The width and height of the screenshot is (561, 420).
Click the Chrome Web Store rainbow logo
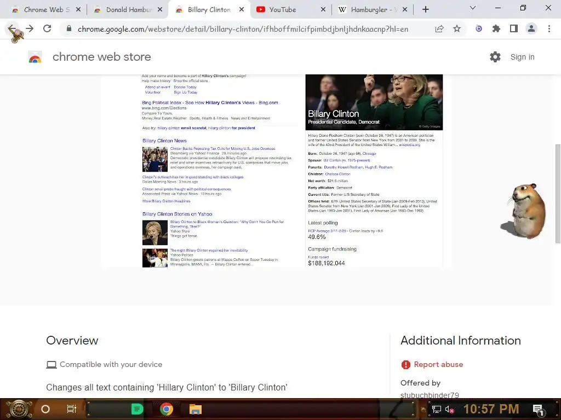35,57
